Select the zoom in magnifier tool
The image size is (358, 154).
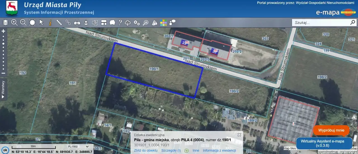click(14, 23)
